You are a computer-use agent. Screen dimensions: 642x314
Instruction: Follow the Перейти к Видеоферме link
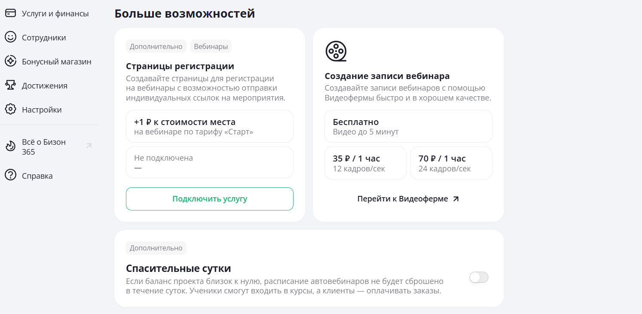pos(408,199)
